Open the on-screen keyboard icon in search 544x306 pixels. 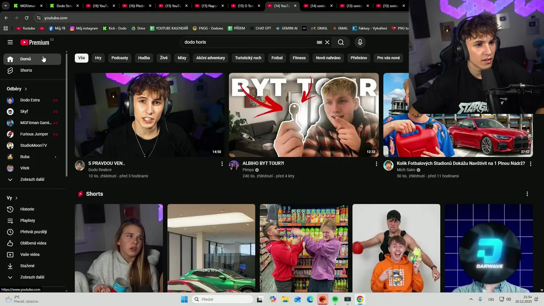pos(319,42)
